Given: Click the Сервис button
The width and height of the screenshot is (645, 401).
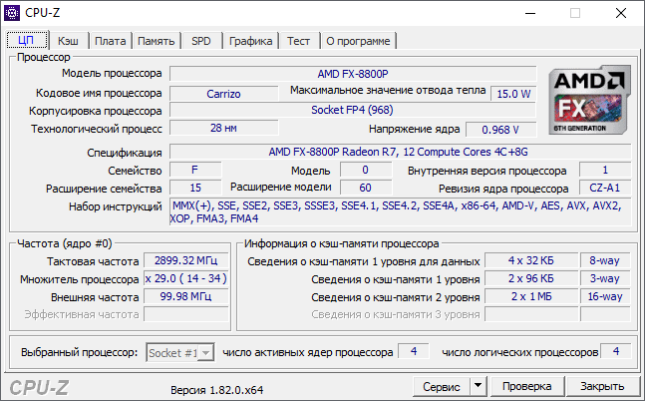Looking at the screenshot, I should tap(442, 386).
